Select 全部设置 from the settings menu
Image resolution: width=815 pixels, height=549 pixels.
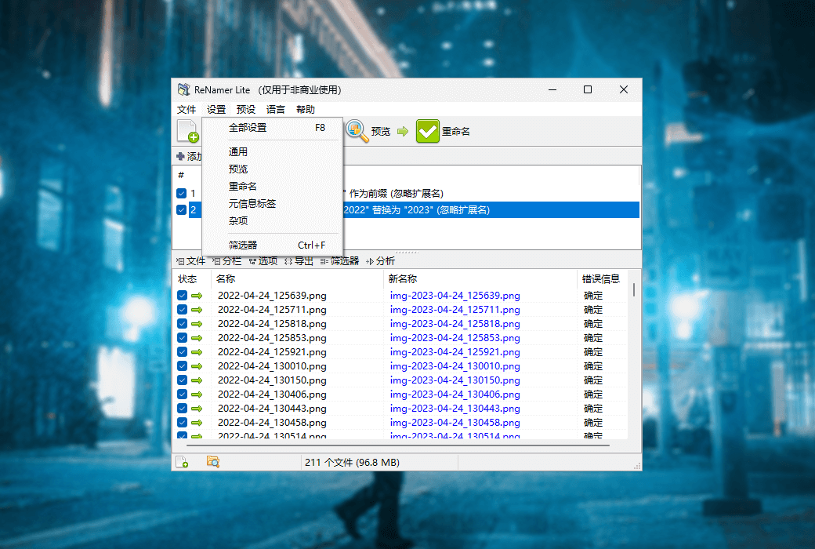point(248,128)
